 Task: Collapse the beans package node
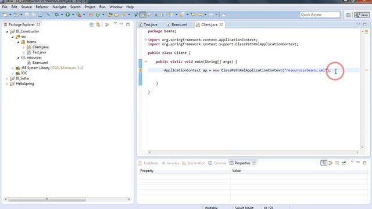coord(18,42)
